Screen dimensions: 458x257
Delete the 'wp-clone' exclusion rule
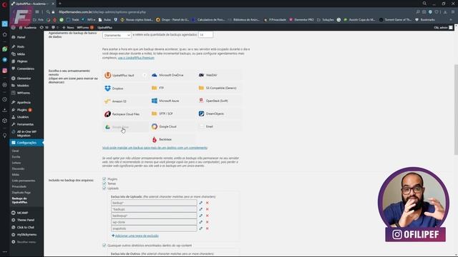tap(208, 222)
